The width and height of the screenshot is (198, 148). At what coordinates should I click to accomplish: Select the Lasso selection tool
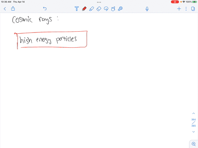coord(106,9)
